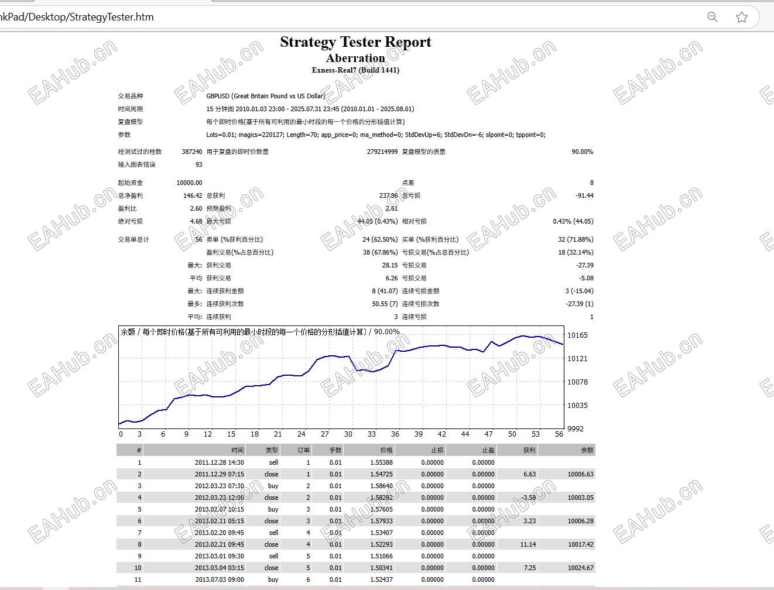Select the '复盘模型的质量' label
774x590 pixels.
(424, 152)
